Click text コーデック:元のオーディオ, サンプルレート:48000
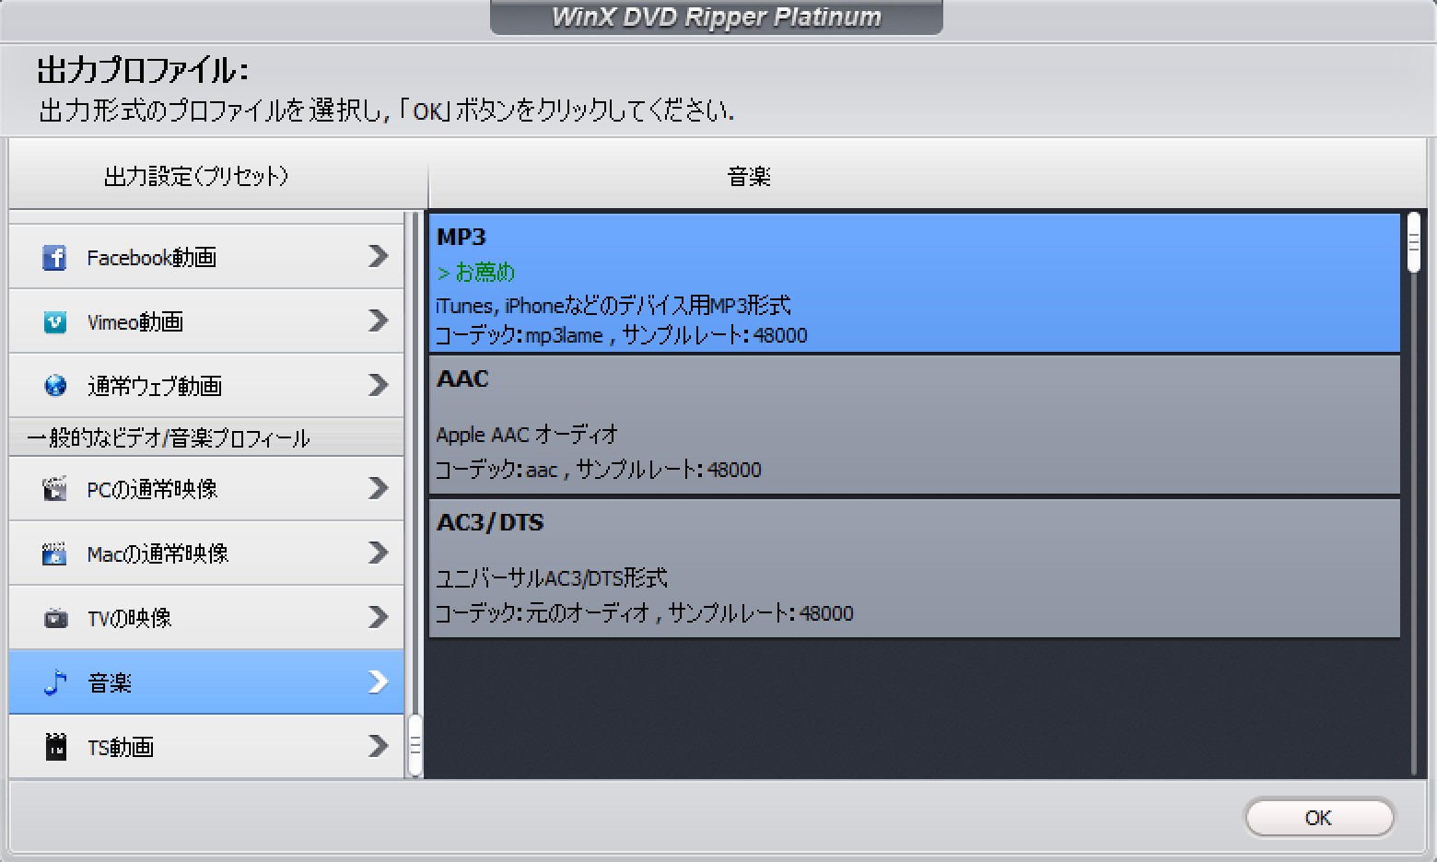This screenshot has height=862, width=1437. coord(644,613)
